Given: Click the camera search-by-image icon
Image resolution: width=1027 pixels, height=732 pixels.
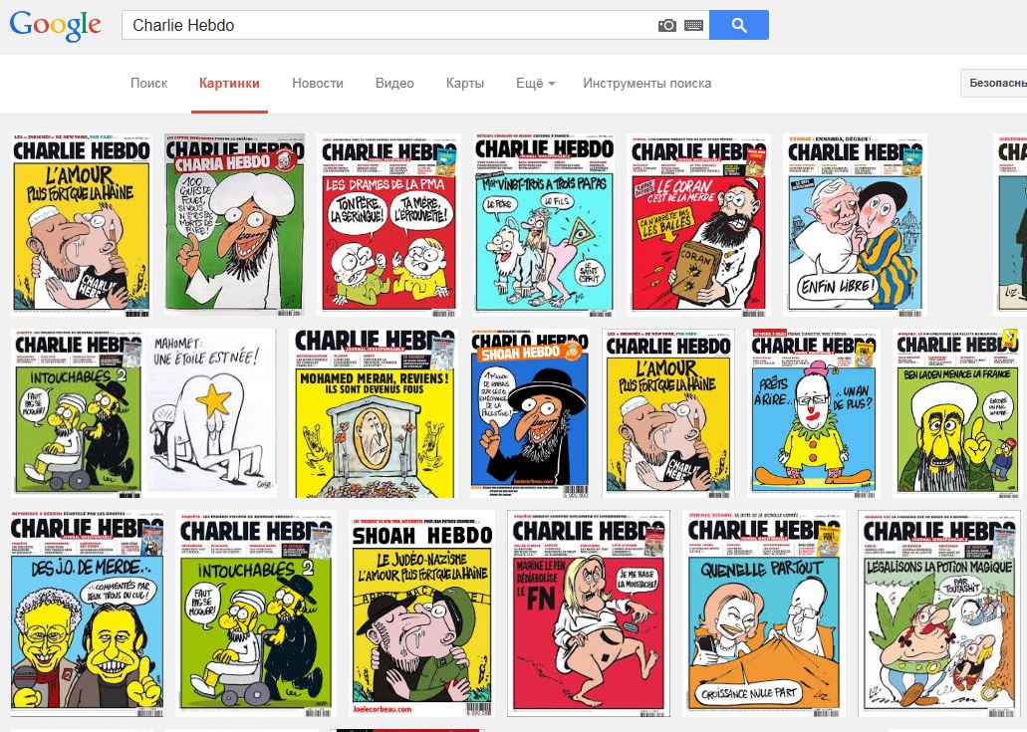Looking at the screenshot, I should [666, 26].
